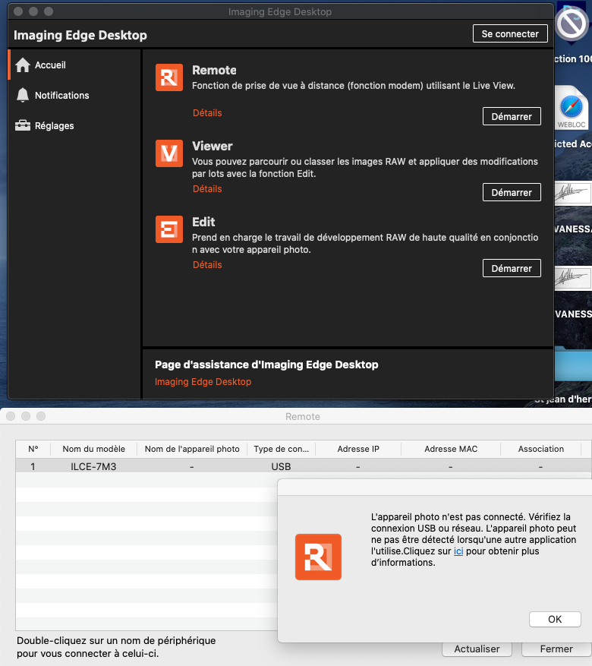This screenshot has width=592, height=666.
Task: Click the Association column header
Action: [x=541, y=449]
